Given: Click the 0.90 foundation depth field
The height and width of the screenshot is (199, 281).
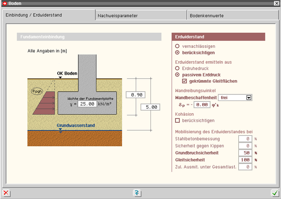Looking at the screenshot, I should click(x=134, y=95).
